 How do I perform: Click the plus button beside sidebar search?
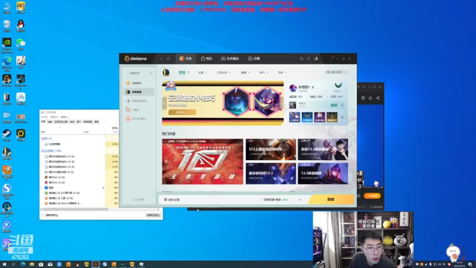(151, 73)
